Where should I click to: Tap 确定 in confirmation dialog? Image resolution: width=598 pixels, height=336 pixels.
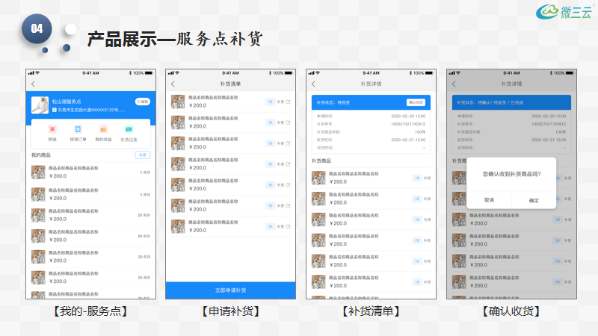(x=534, y=200)
